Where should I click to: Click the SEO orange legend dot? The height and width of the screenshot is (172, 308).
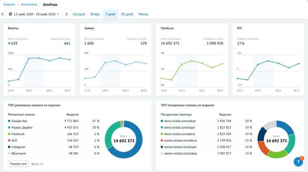(9, 140)
